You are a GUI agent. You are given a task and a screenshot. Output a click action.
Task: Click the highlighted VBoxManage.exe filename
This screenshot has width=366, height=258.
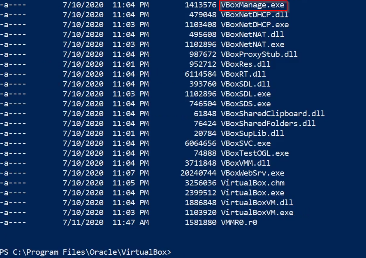click(x=253, y=5)
